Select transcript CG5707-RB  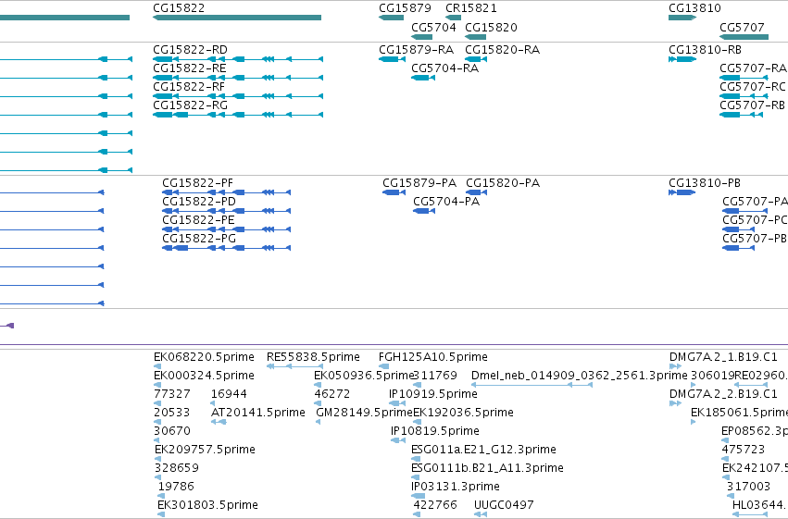click(x=742, y=115)
